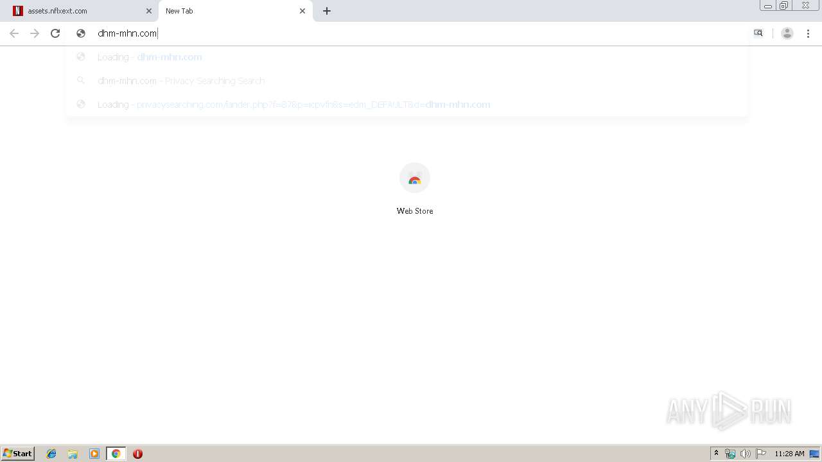Reload the current page
Image resolution: width=822 pixels, height=462 pixels.
55,33
